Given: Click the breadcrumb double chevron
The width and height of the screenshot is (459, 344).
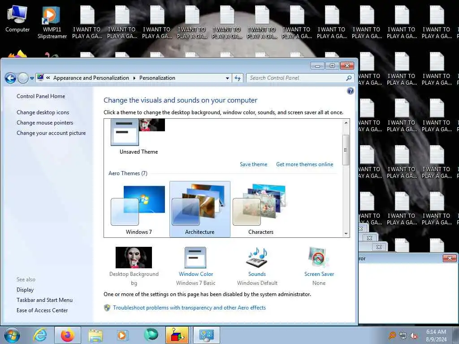Looking at the screenshot, I should (x=48, y=78).
